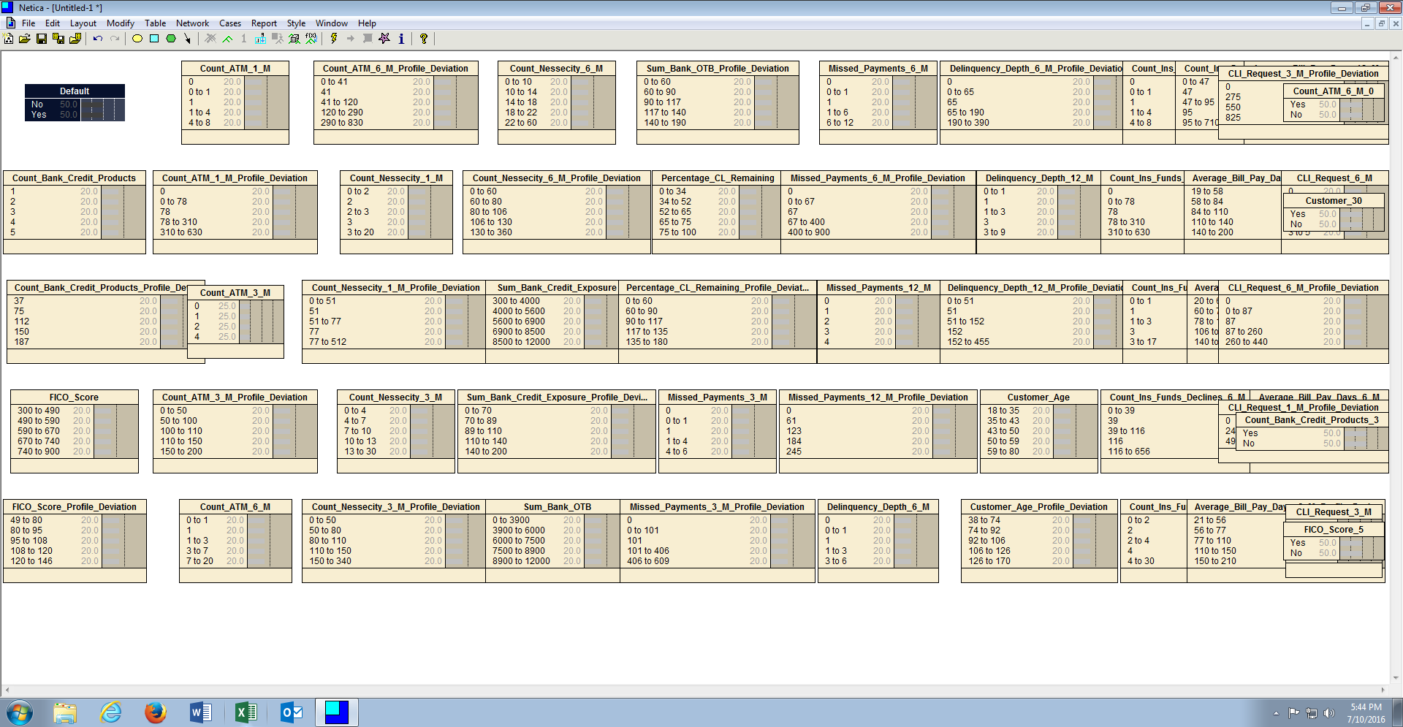
Task: Select the Percentage_CL_Remaining node title
Action: click(718, 178)
